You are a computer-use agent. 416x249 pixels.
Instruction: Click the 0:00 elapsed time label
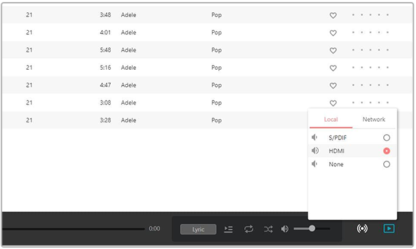tap(154, 228)
